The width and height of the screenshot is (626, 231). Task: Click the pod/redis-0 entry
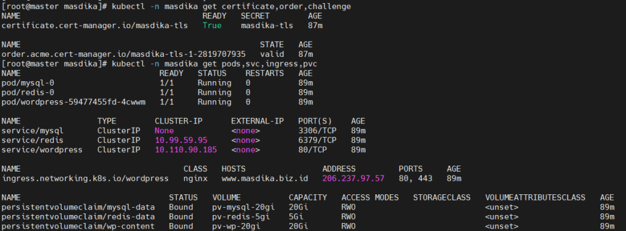[28, 92]
